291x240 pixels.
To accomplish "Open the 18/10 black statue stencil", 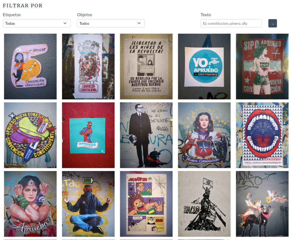I will tap(204, 204).
